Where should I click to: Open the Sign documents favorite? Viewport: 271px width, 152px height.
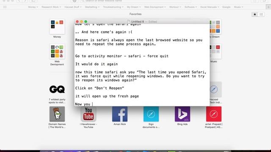click(x=151, y=114)
